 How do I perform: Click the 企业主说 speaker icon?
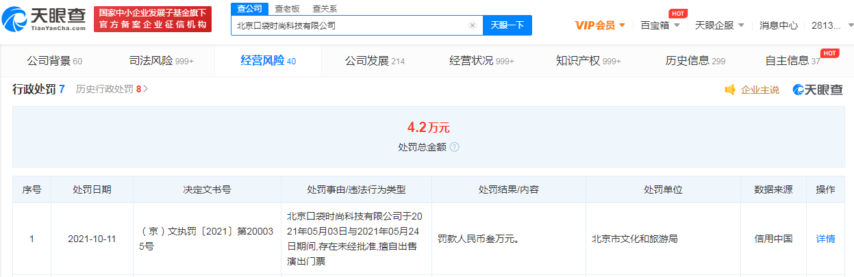(x=730, y=90)
